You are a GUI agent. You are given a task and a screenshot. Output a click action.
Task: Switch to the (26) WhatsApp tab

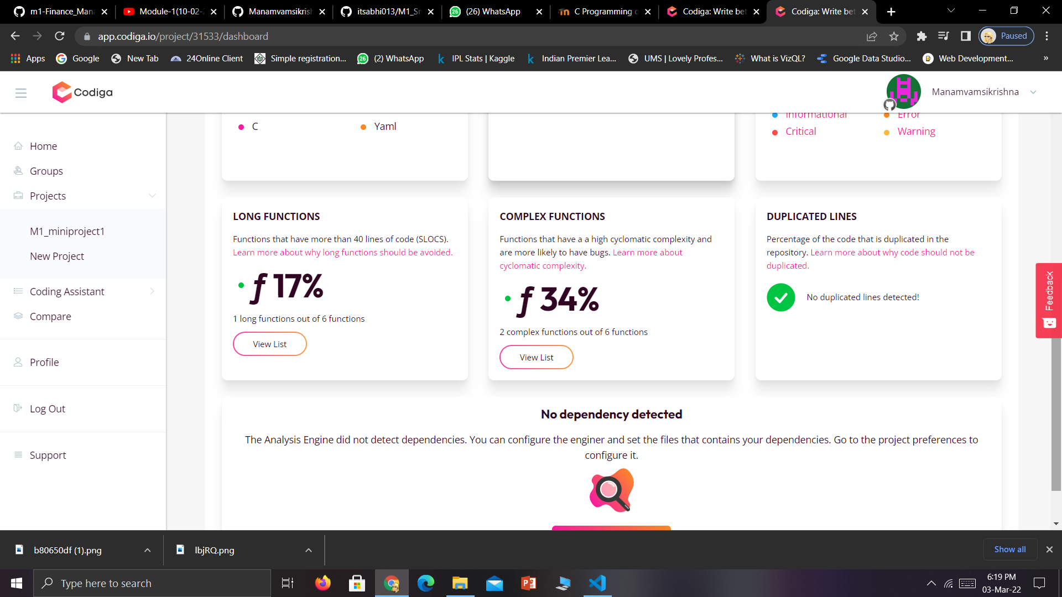[496, 12]
